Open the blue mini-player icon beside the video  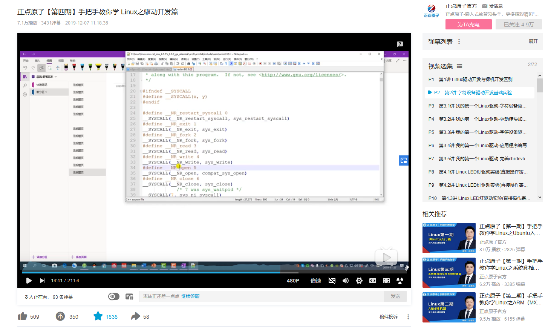pos(404,160)
